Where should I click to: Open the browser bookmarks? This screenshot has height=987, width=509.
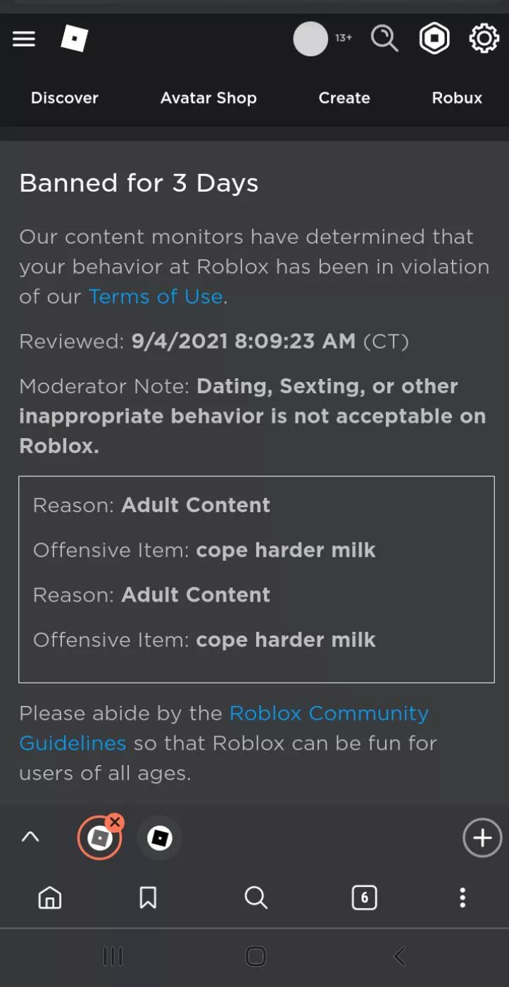coord(148,898)
